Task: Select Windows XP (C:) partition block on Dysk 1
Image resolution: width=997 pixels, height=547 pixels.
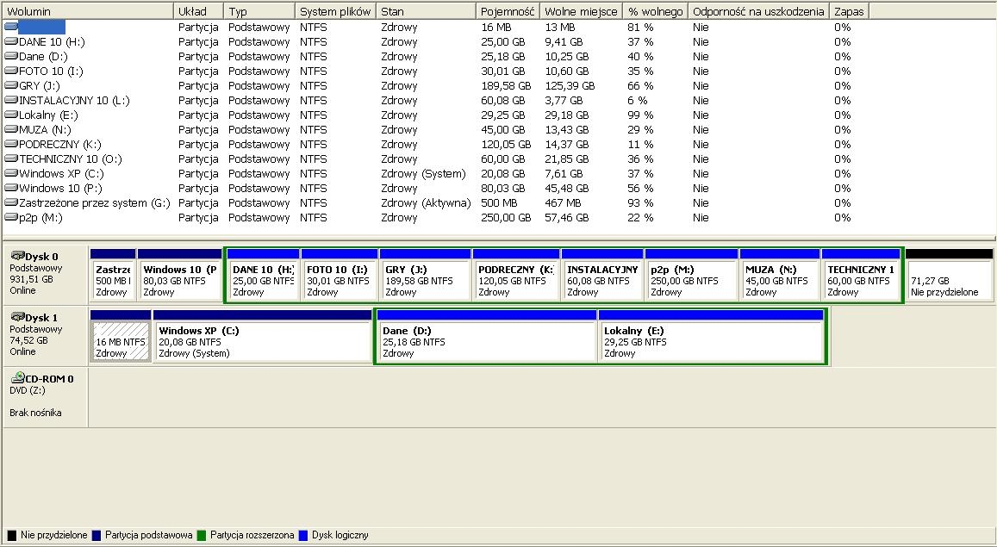Action: [x=263, y=336]
